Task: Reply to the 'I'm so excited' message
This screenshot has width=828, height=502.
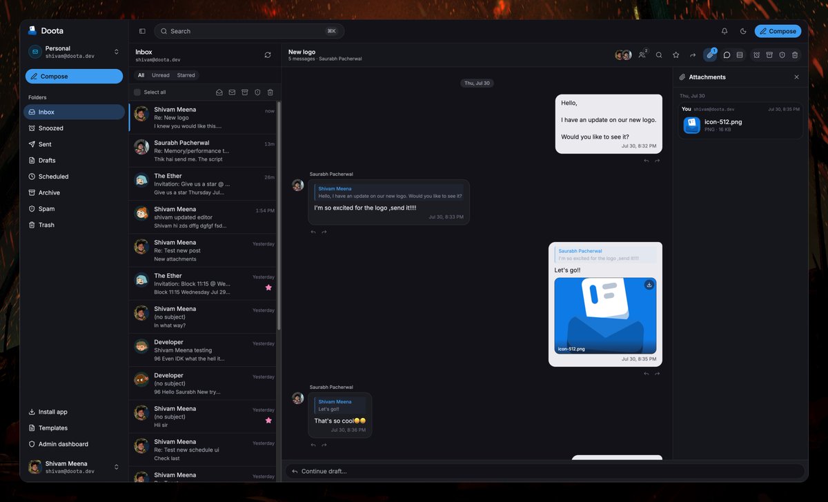Action: pos(313,232)
